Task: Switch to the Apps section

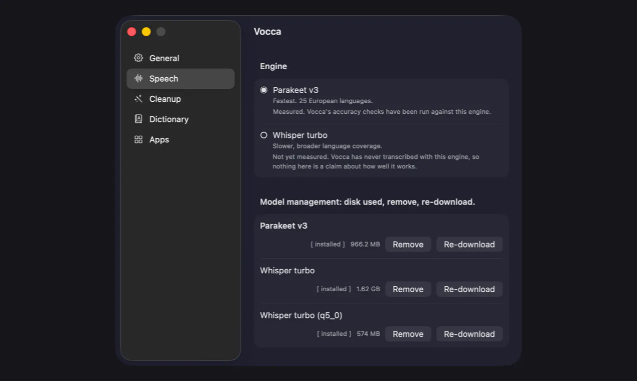Action: point(181,140)
